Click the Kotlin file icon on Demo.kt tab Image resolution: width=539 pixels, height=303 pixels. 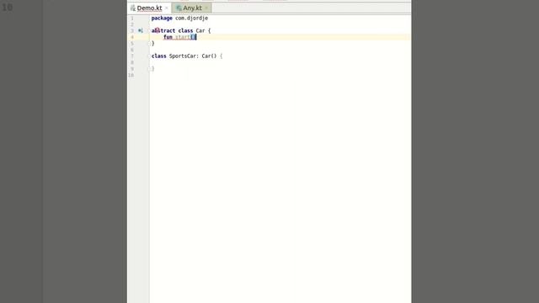[x=133, y=8]
